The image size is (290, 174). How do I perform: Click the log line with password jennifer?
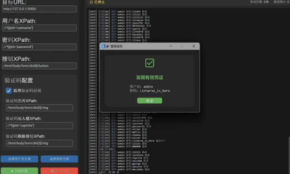pos(119,23)
